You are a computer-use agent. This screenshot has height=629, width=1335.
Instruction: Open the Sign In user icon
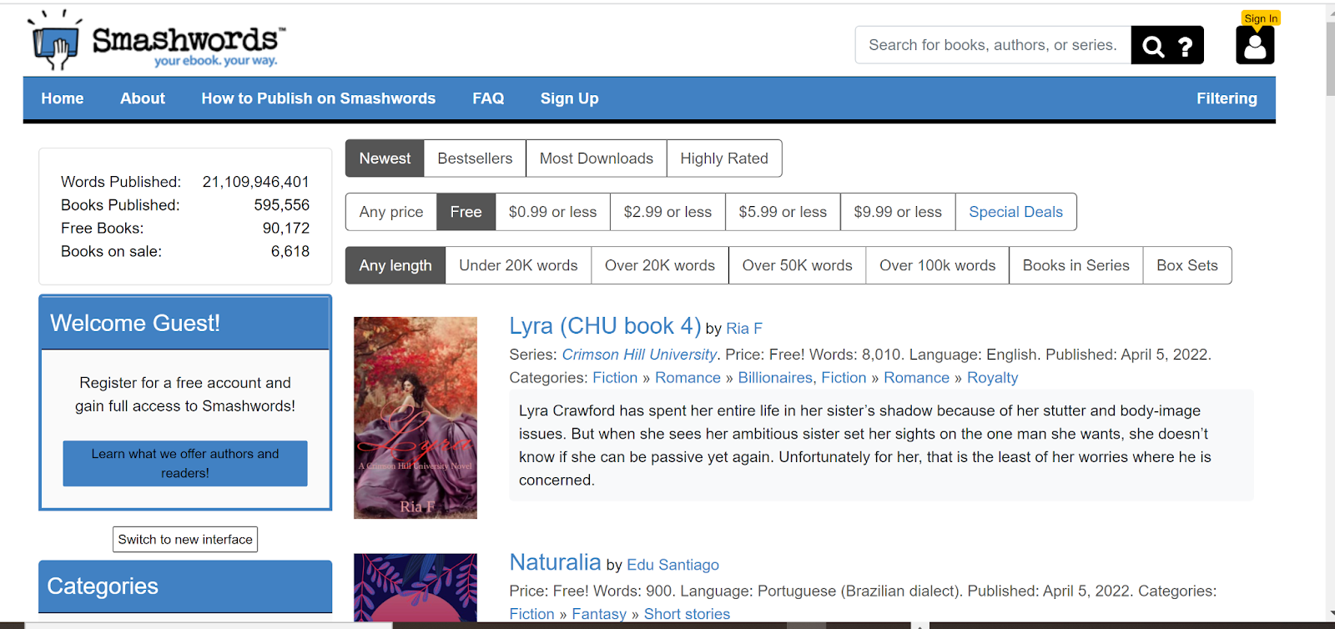(x=1255, y=45)
